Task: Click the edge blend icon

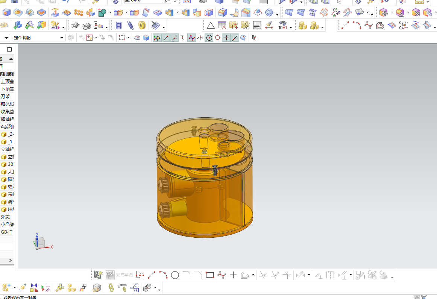Action: (x=223, y=12)
